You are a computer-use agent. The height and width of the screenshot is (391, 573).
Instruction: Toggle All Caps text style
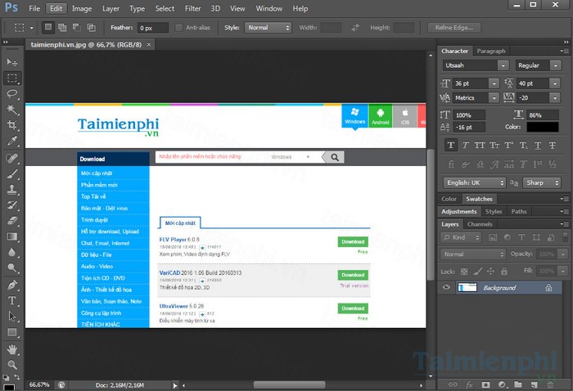[x=480, y=146]
